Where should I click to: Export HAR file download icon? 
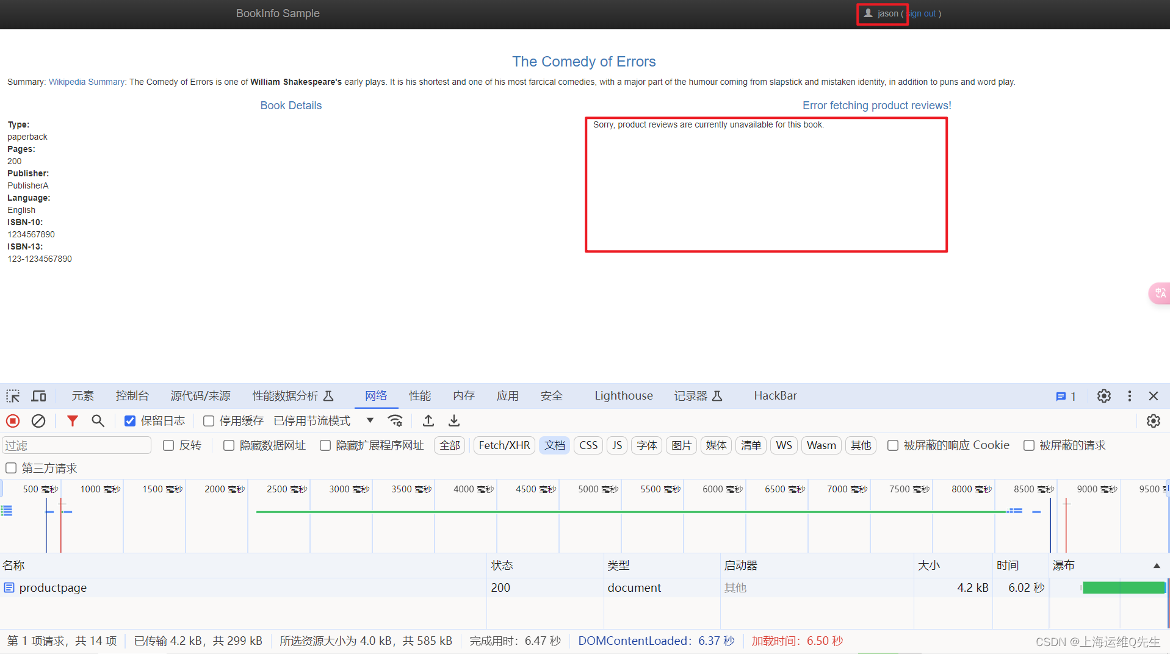[x=454, y=421]
